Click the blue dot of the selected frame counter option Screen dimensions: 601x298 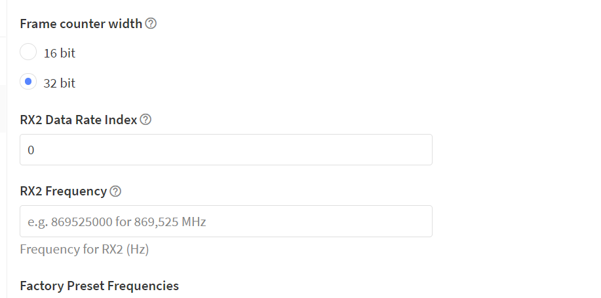28,82
